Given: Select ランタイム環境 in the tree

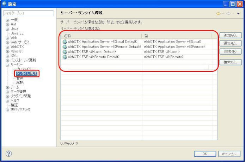Looking at the screenshot, I should pyautogui.click(x=26, y=74).
